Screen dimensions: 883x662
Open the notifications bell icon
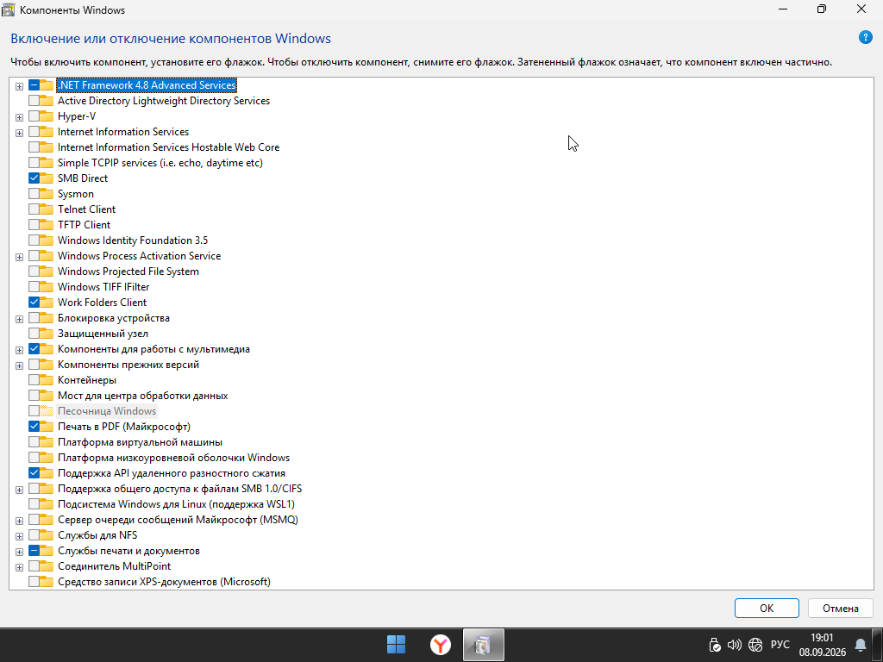click(860, 645)
